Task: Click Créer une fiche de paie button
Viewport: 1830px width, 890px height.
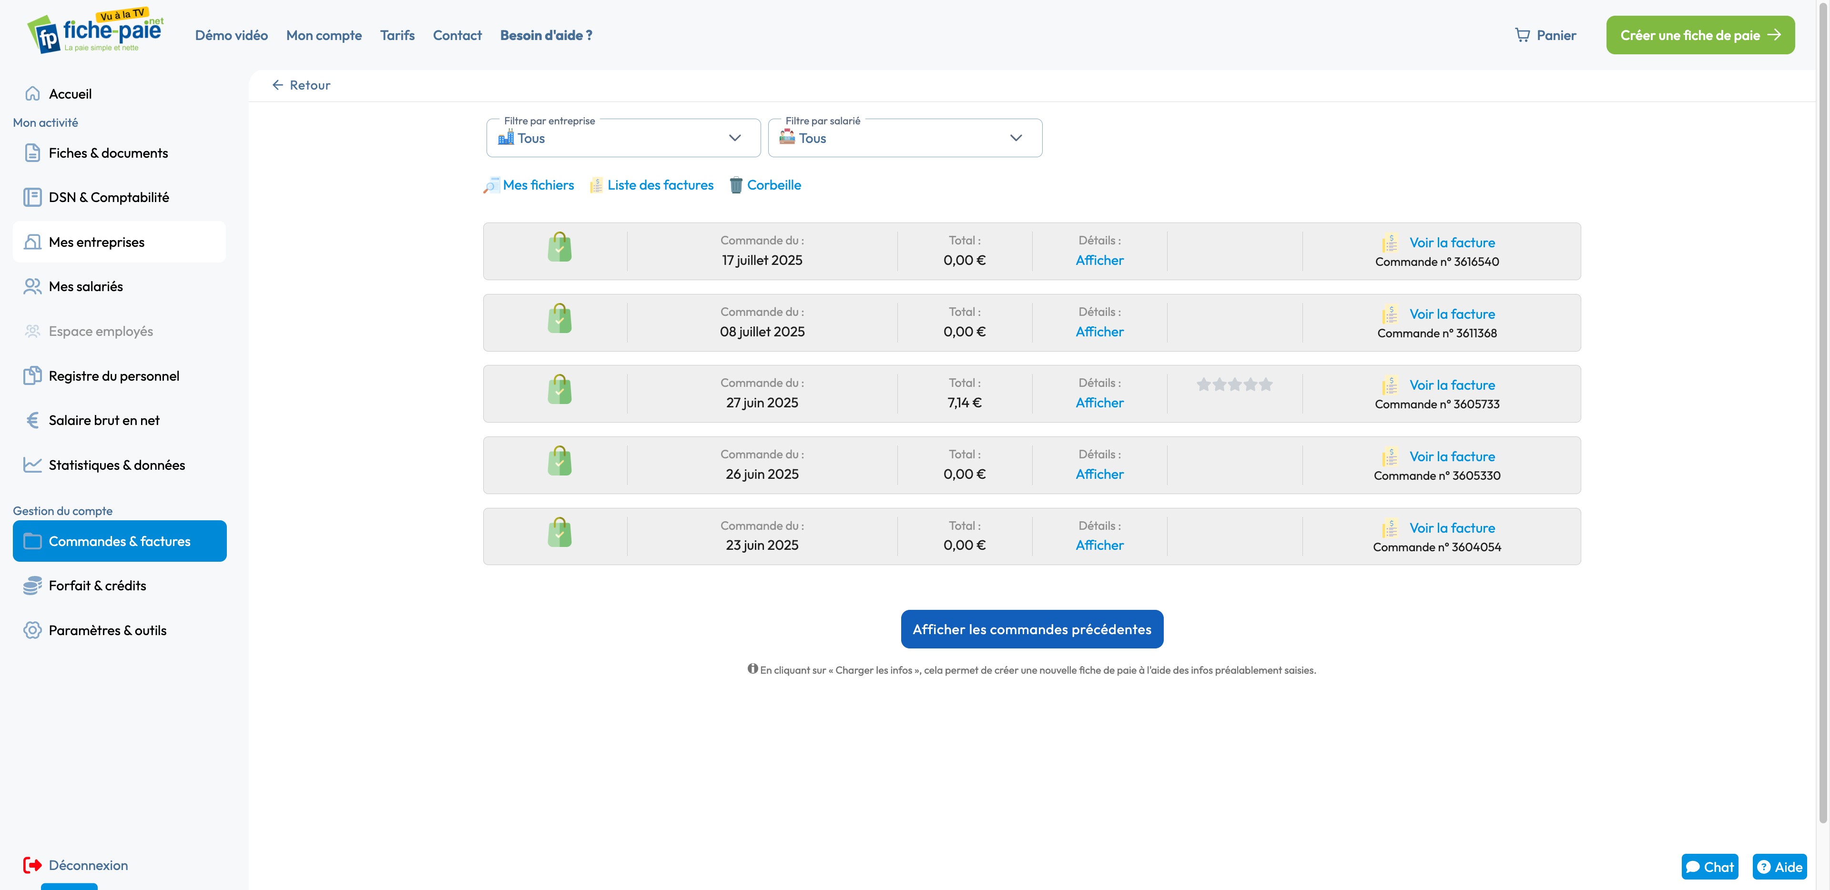Action: click(1699, 35)
